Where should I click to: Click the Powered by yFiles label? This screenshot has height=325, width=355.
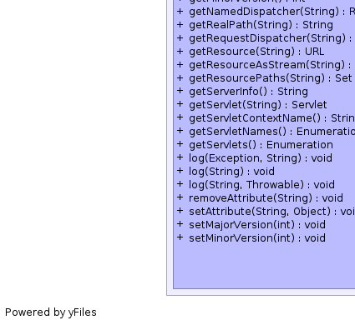click(51, 312)
